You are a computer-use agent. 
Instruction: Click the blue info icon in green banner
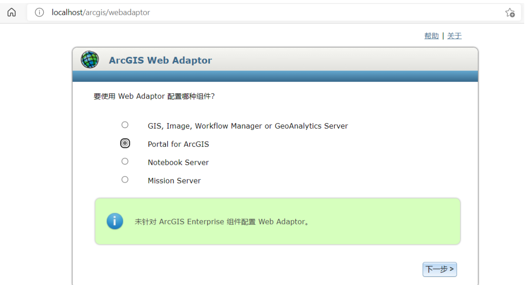point(115,221)
